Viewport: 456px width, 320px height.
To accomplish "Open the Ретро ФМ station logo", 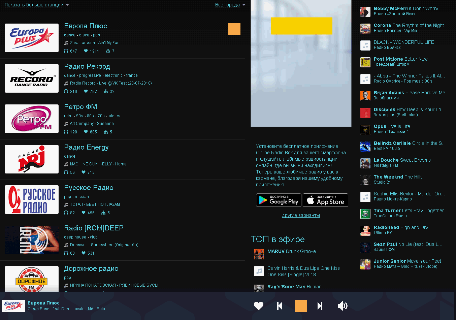I will point(32,119).
